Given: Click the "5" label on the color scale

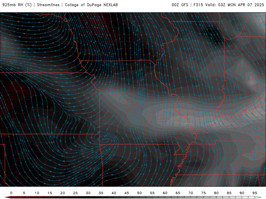Looking at the screenshot, I should point(24,193).
